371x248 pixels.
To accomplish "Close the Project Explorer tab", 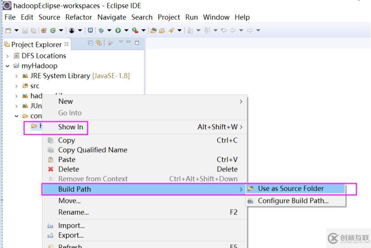I will pyautogui.click(x=67, y=44).
